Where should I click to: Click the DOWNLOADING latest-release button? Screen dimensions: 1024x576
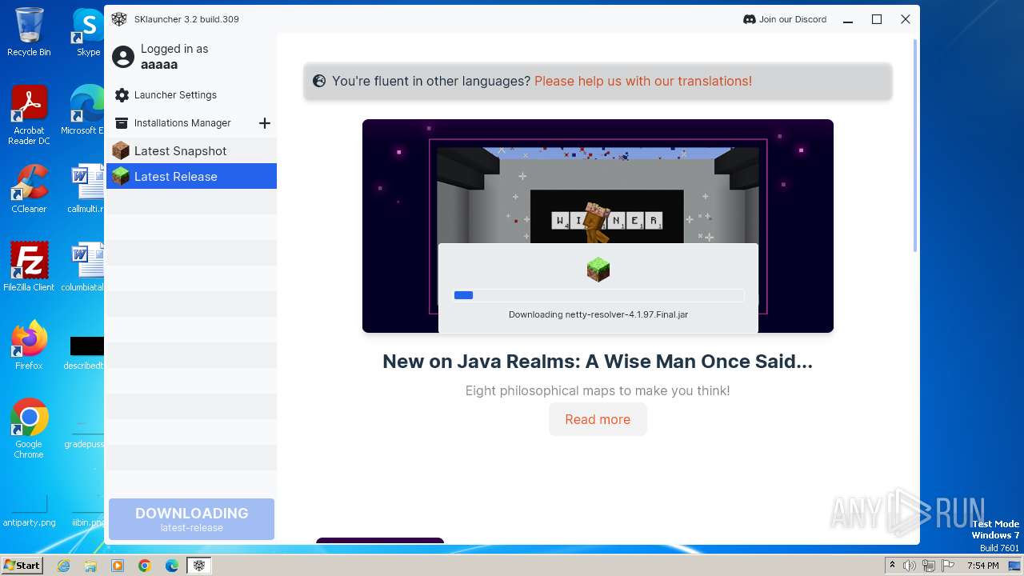pyautogui.click(x=191, y=519)
